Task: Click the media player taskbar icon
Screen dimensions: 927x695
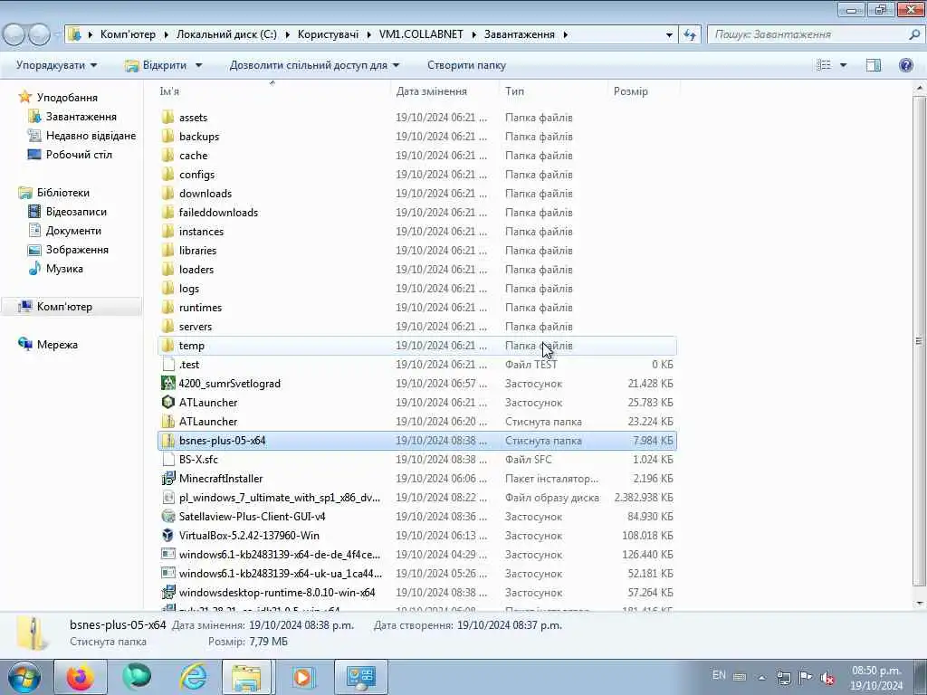Action: pyautogui.click(x=303, y=677)
